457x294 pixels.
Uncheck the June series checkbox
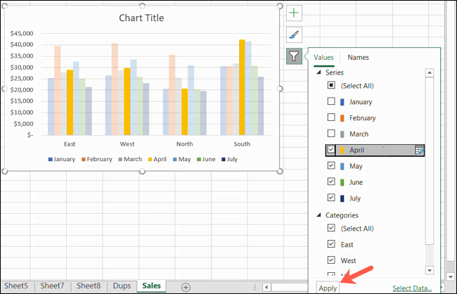[x=331, y=181]
